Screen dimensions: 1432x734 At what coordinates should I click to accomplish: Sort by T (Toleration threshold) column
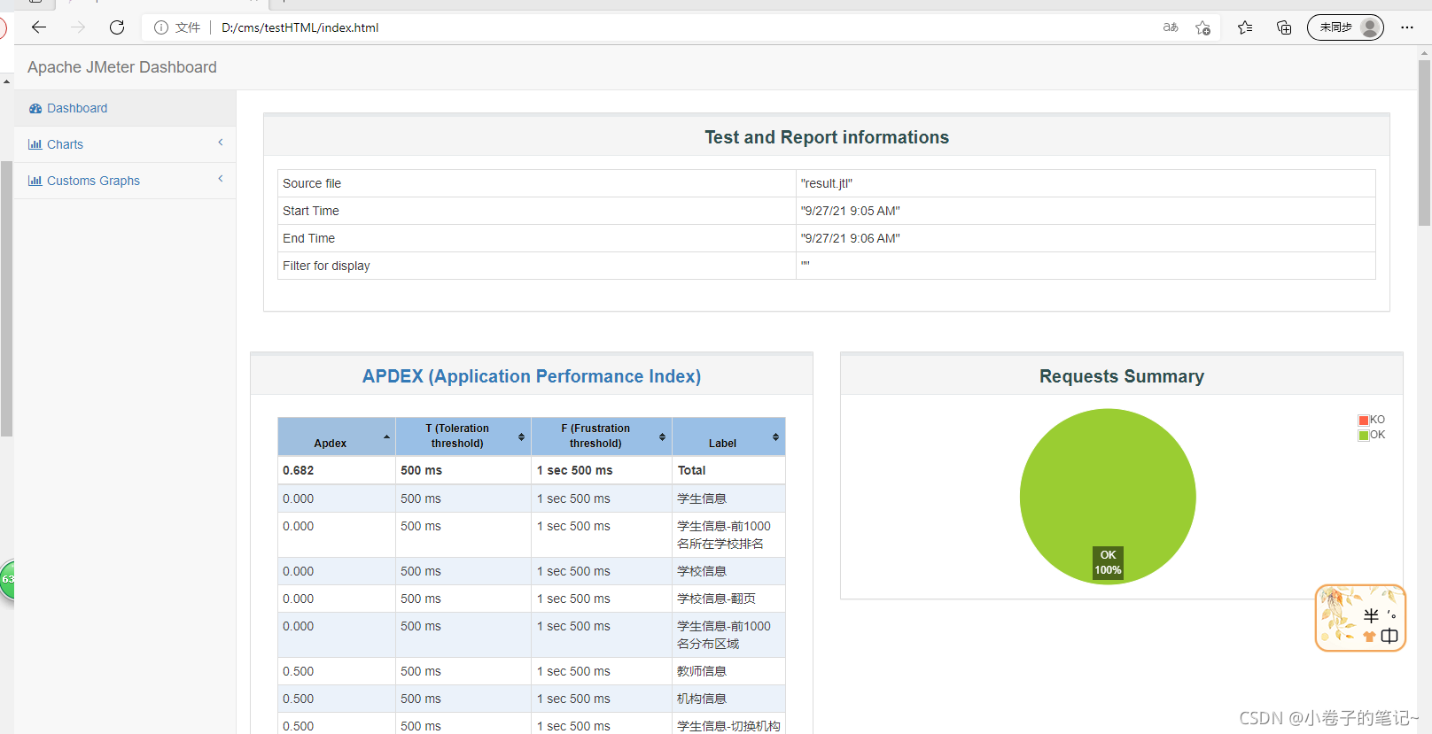463,437
